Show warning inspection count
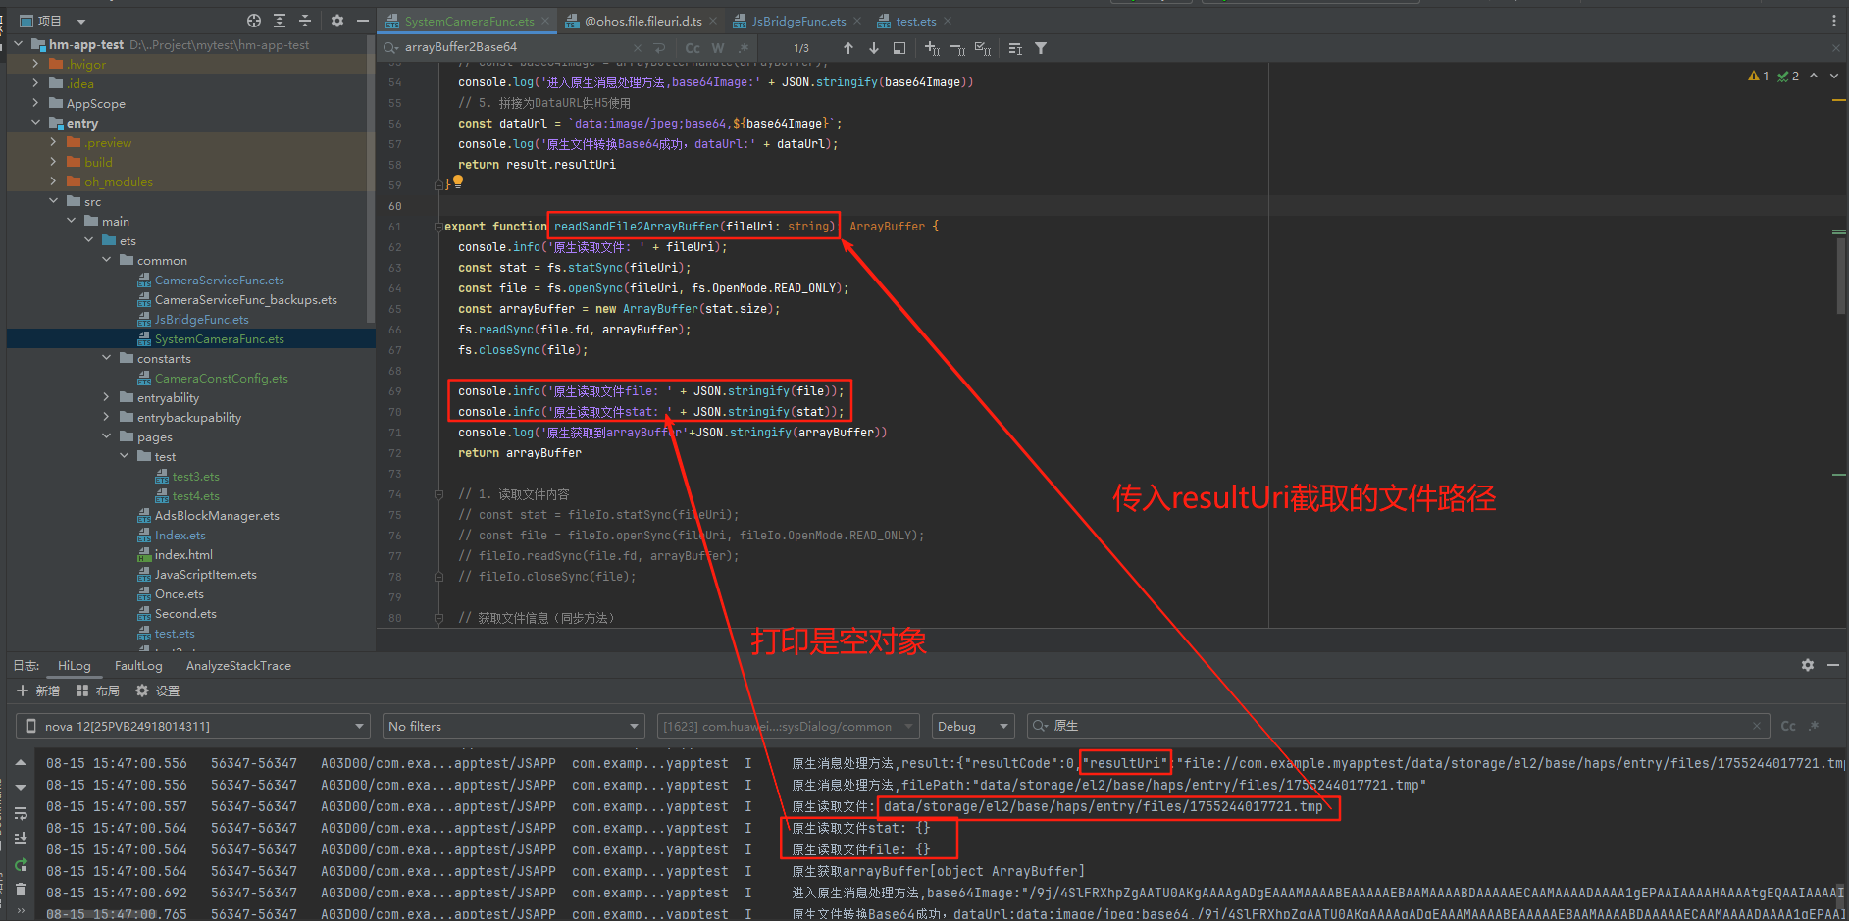1849x921 pixels. (x=1759, y=76)
